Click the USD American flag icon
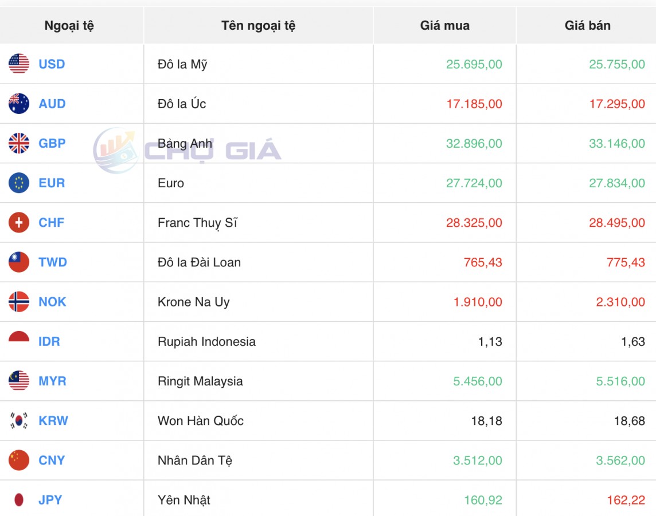Image resolution: width=656 pixels, height=516 pixels. click(x=18, y=64)
